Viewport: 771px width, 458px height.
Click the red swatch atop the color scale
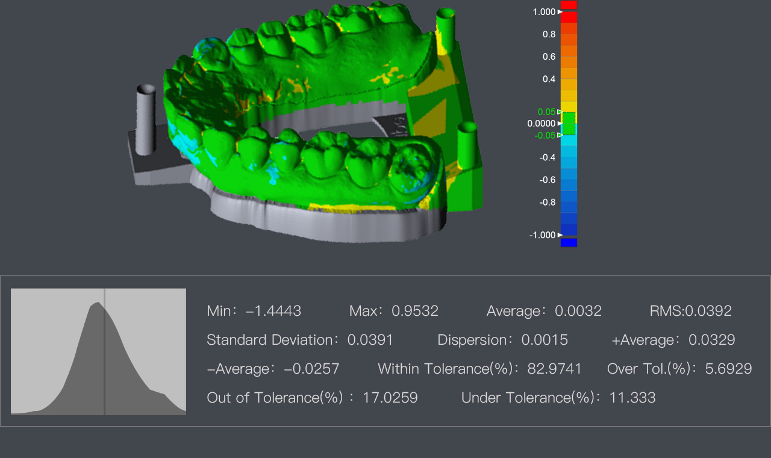tap(569, 5)
